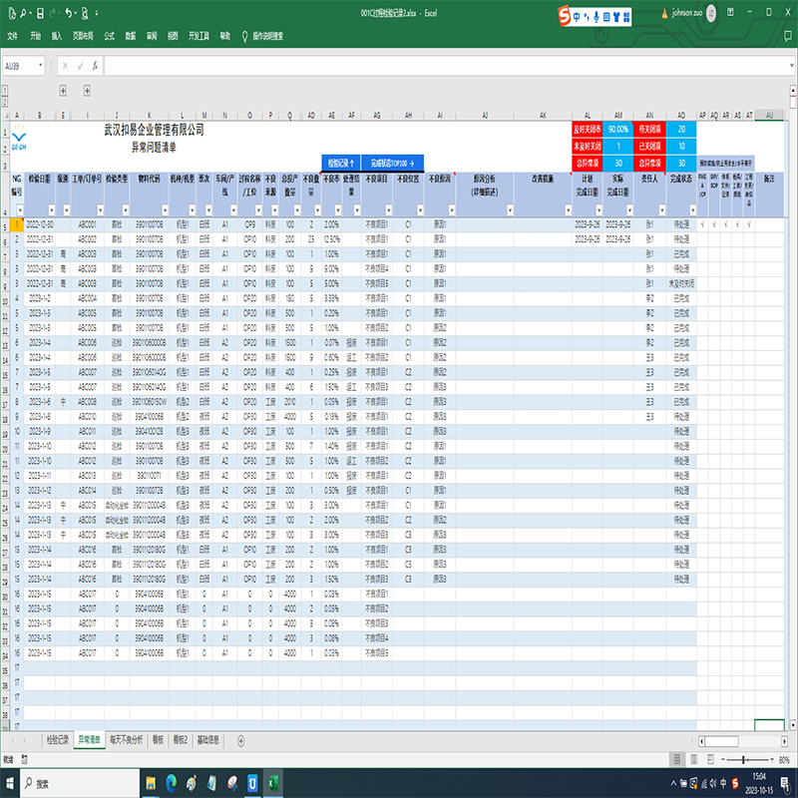The height and width of the screenshot is (798, 798).
Task: Expand the column group above column E
Action: (x=63, y=91)
